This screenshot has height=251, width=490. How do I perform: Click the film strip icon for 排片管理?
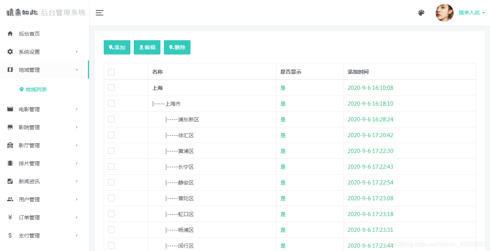pyautogui.click(x=10, y=163)
